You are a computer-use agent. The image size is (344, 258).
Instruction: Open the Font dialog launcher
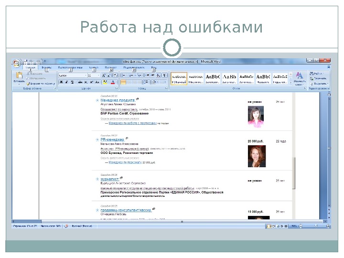tap(117, 88)
